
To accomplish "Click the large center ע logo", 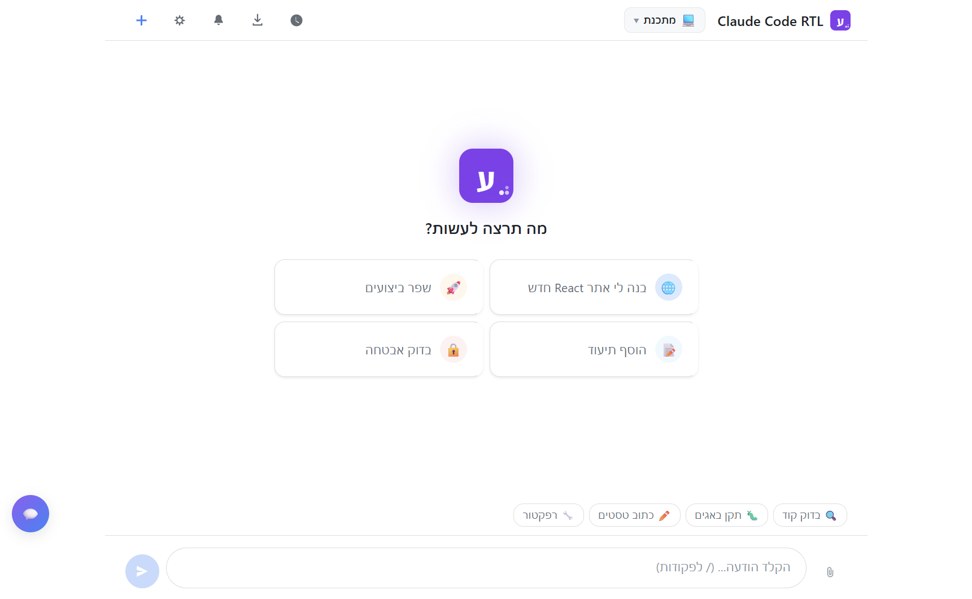I will click(486, 176).
